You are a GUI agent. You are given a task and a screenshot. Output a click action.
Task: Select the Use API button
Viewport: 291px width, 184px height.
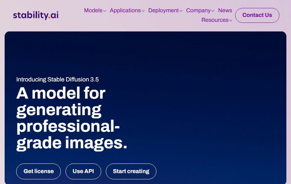click(x=83, y=171)
